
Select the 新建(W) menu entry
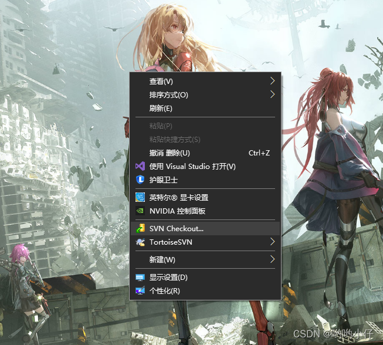205,259
